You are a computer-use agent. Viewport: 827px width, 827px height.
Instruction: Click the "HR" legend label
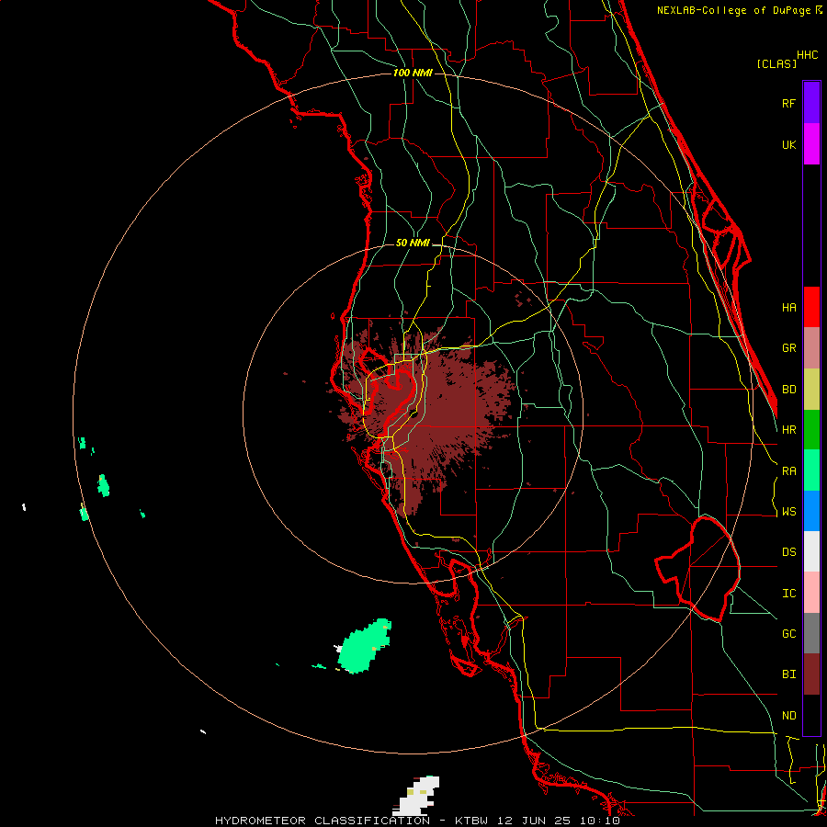pyautogui.click(x=788, y=430)
